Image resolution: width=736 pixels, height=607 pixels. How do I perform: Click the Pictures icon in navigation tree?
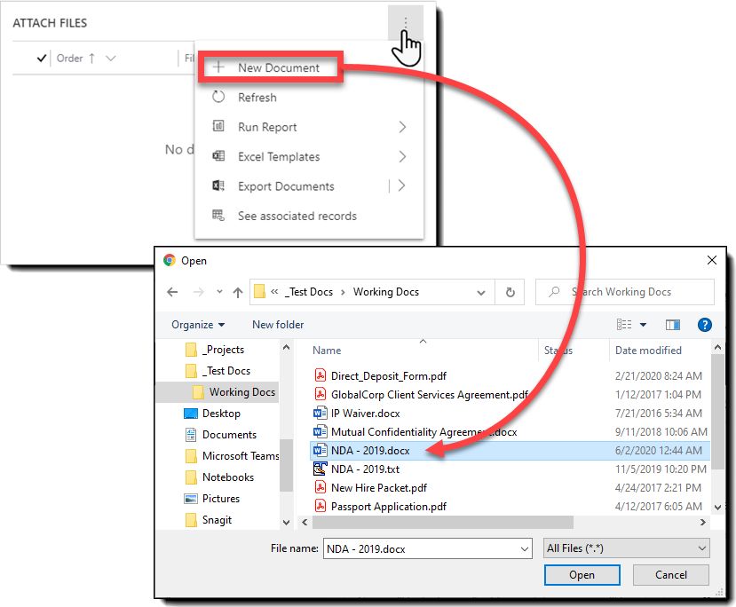(x=191, y=498)
